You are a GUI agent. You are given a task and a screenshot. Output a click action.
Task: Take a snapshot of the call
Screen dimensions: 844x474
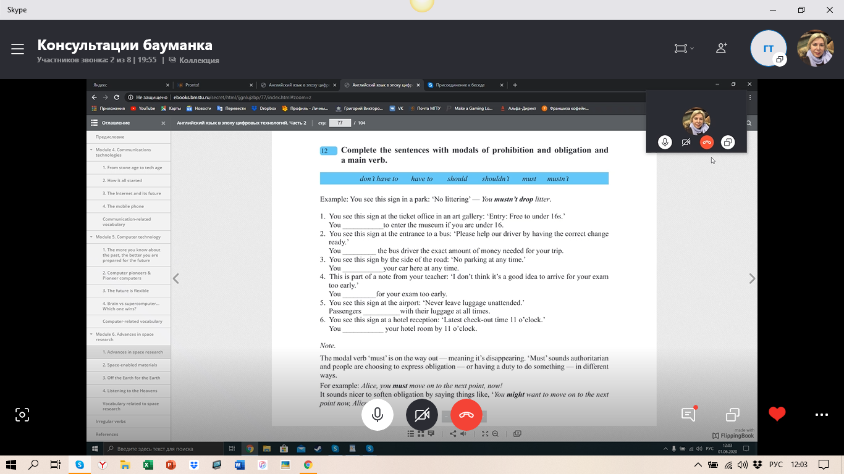pos(22,415)
